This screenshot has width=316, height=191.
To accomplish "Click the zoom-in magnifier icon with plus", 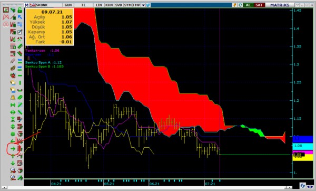I will 13,170.
